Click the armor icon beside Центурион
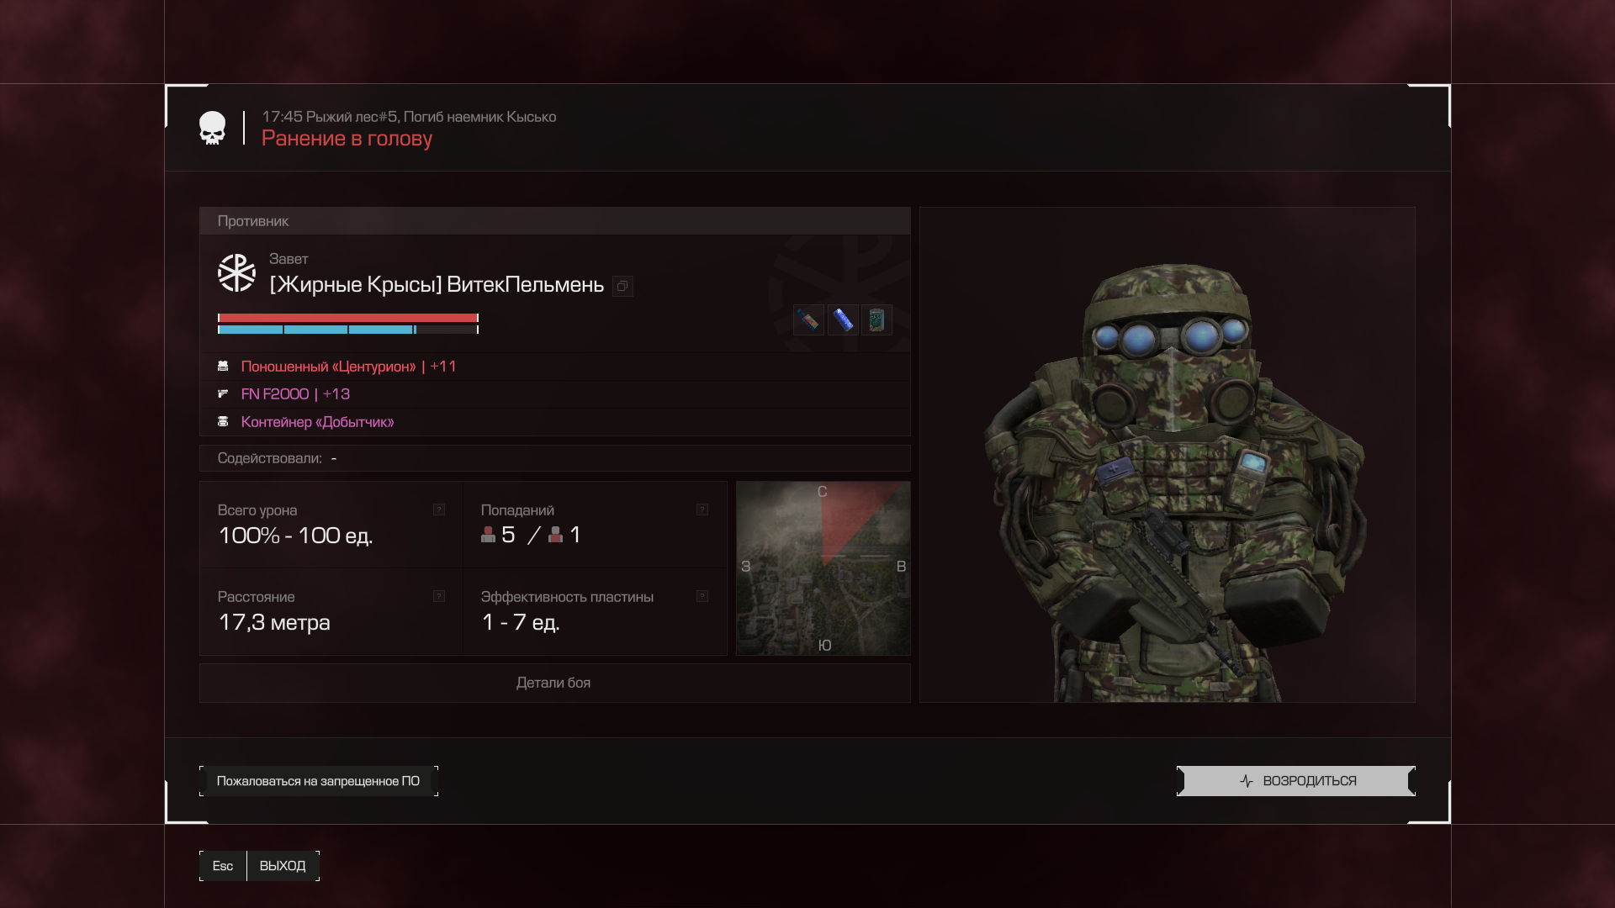The image size is (1615, 908). [x=223, y=367]
